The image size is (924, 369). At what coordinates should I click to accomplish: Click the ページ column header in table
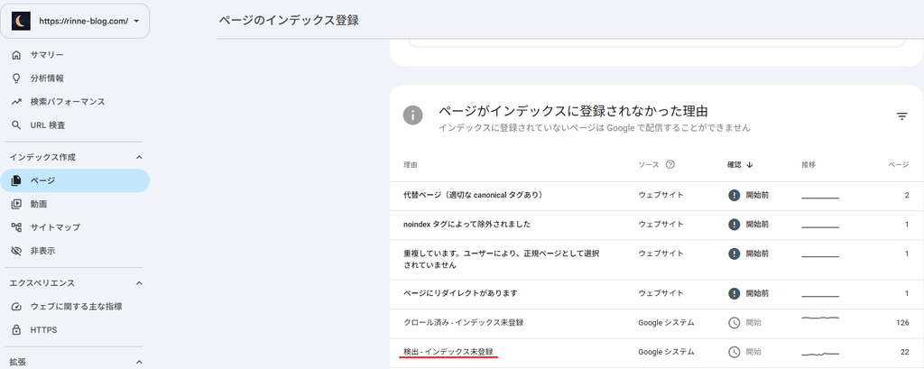click(898, 165)
